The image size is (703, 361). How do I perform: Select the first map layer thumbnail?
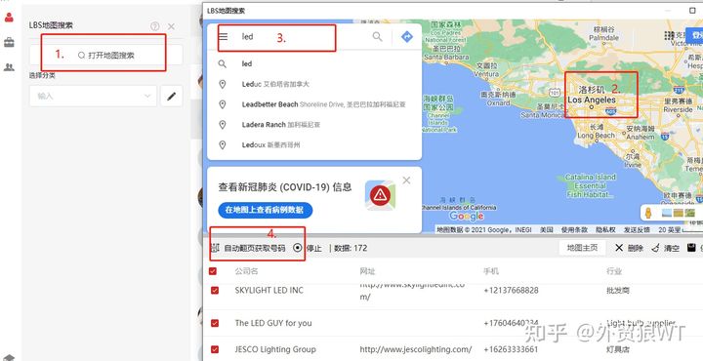click(667, 214)
